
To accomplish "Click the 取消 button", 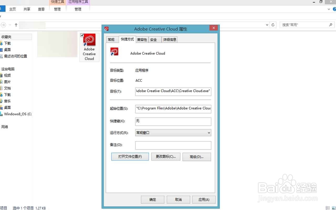I will coord(178,200).
